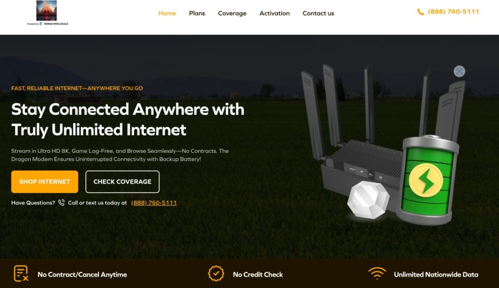The width and height of the screenshot is (499, 288).
Task: Open the Plans menu item
Action: point(197,13)
